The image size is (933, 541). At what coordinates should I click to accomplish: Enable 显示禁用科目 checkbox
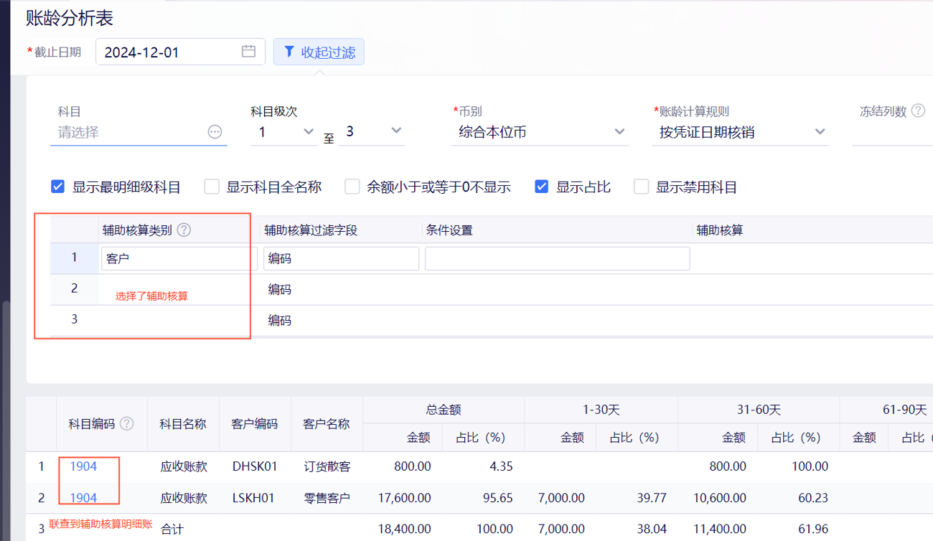point(642,187)
